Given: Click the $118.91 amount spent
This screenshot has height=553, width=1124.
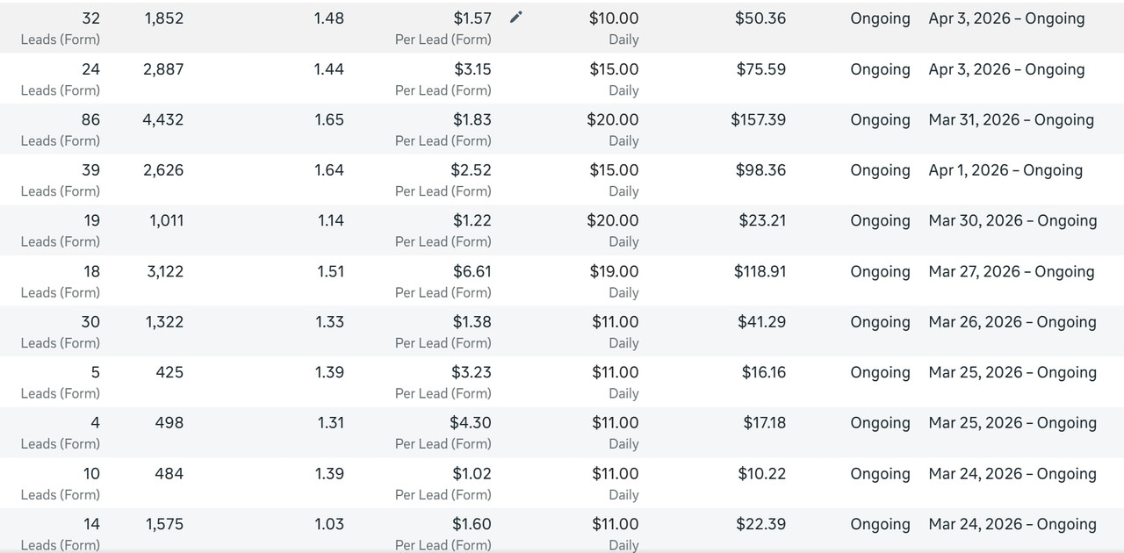Looking at the screenshot, I should 760,271.
